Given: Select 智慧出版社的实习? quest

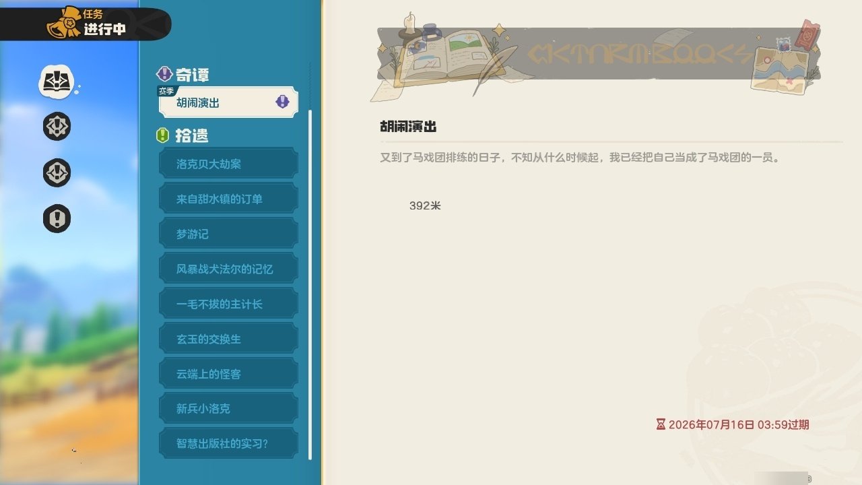Looking at the screenshot, I should pyautogui.click(x=228, y=444).
